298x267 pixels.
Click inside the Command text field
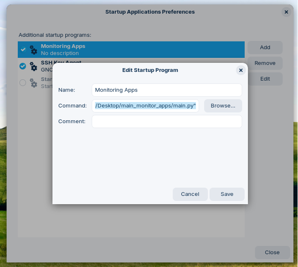[145, 106]
